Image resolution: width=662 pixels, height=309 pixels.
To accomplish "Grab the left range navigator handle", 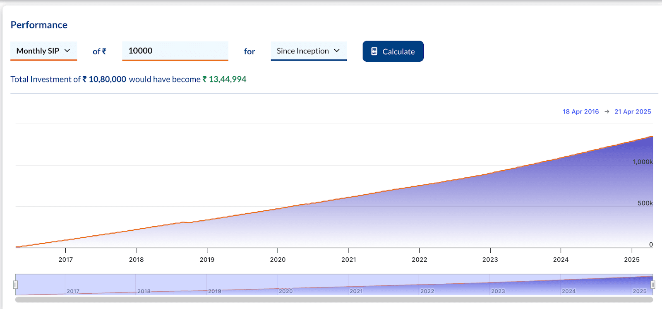I will 15,285.
